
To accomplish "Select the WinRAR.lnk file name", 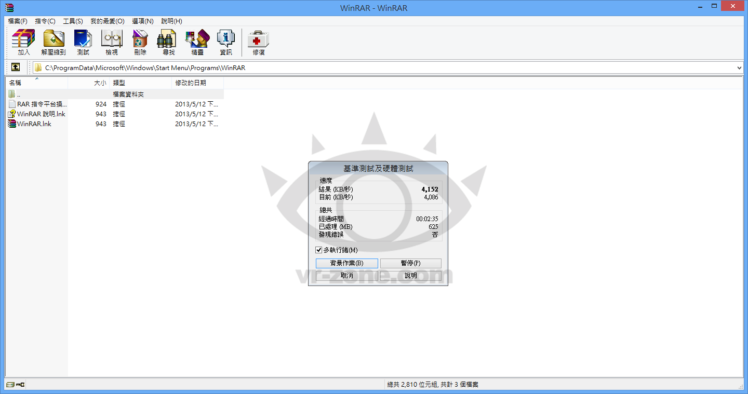I will pyautogui.click(x=34, y=124).
